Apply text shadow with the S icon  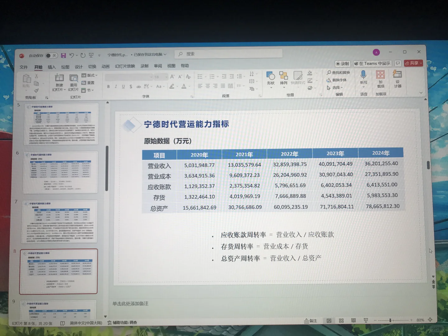pos(131,86)
